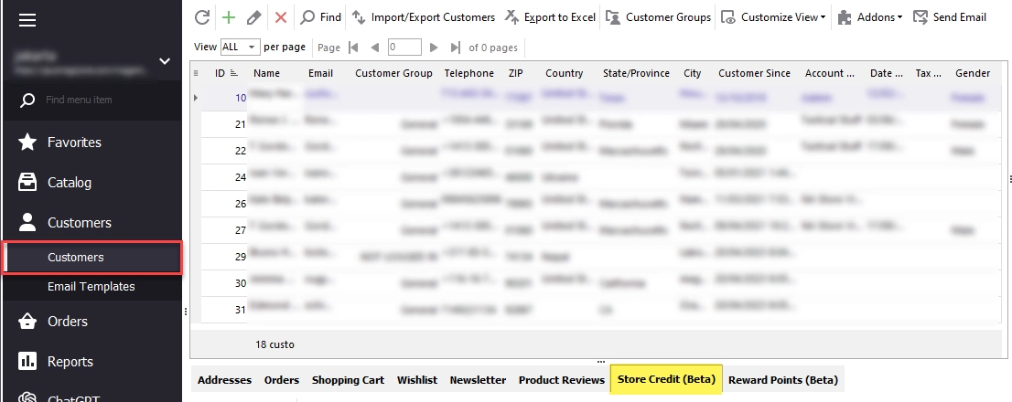Refresh the customers list

point(202,17)
